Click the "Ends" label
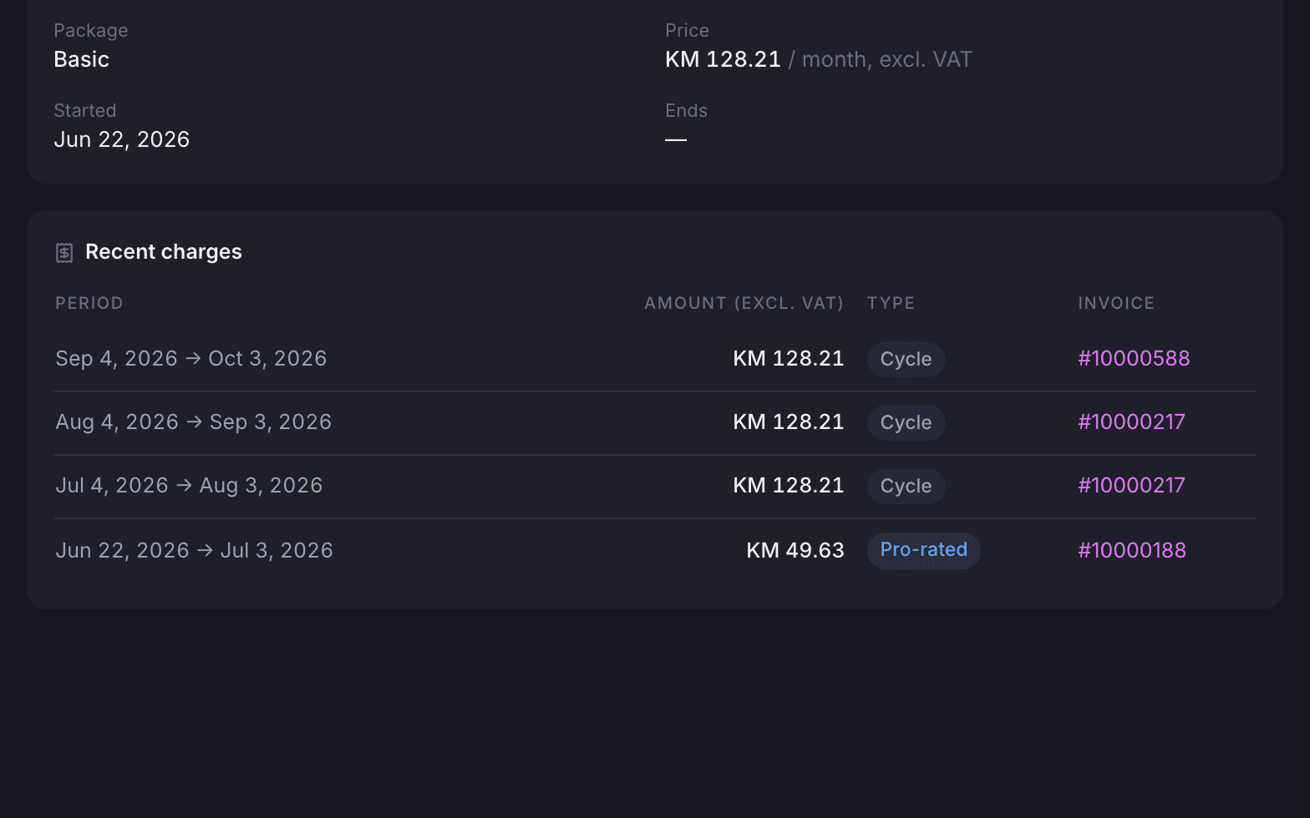The width and height of the screenshot is (1310, 818). pyautogui.click(x=686, y=111)
